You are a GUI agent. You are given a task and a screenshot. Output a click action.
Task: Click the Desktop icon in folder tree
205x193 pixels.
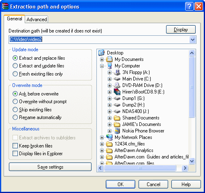pyautogui.click(x=102, y=53)
